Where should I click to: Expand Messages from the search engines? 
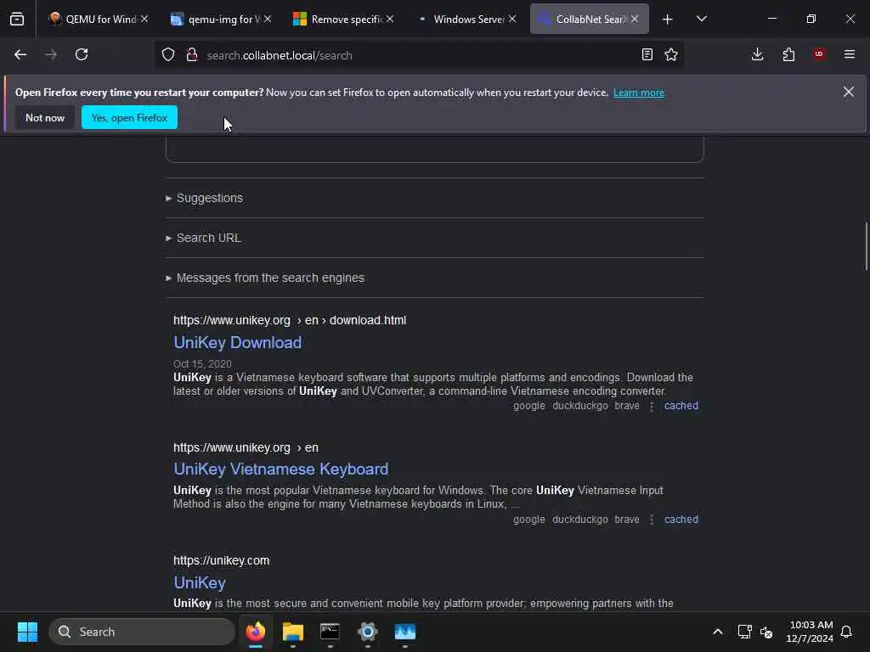[x=270, y=278]
